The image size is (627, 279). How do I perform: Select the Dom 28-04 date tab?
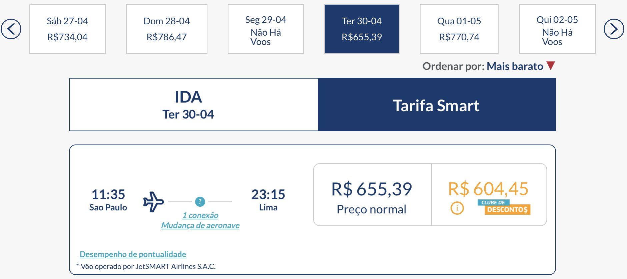[166, 29]
